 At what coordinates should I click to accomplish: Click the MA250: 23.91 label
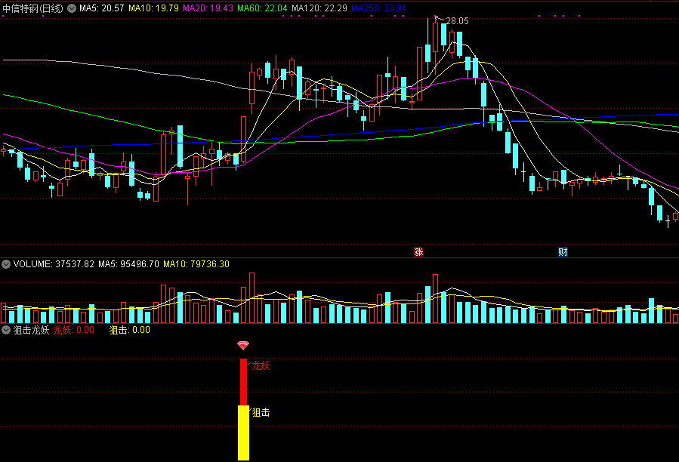point(378,8)
